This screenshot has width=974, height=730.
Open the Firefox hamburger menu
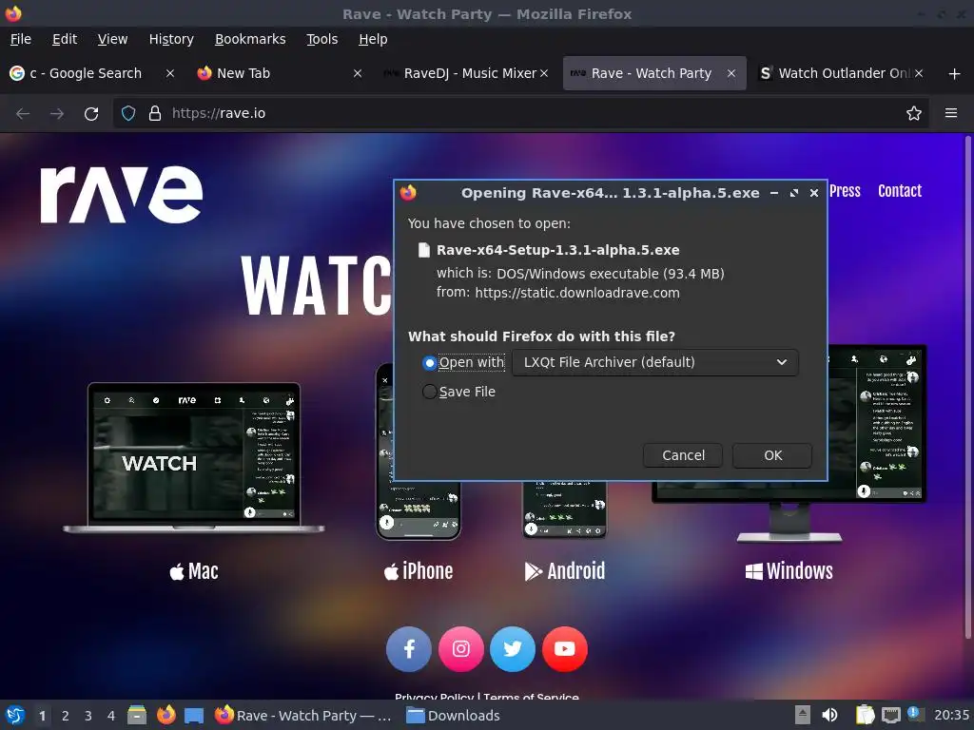pyautogui.click(x=950, y=114)
